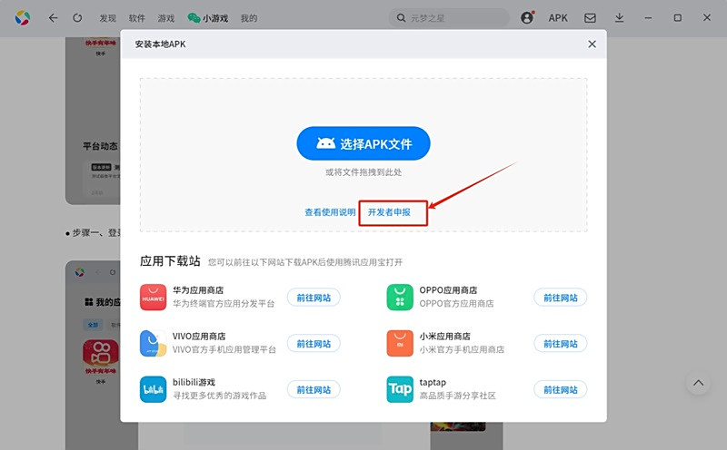Open the downloads arrow icon

point(619,18)
